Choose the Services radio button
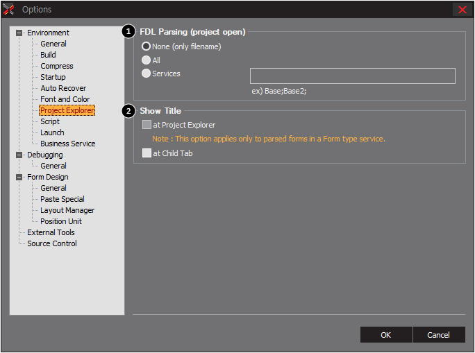Image resolution: width=475 pixels, height=353 pixels. [146, 74]
